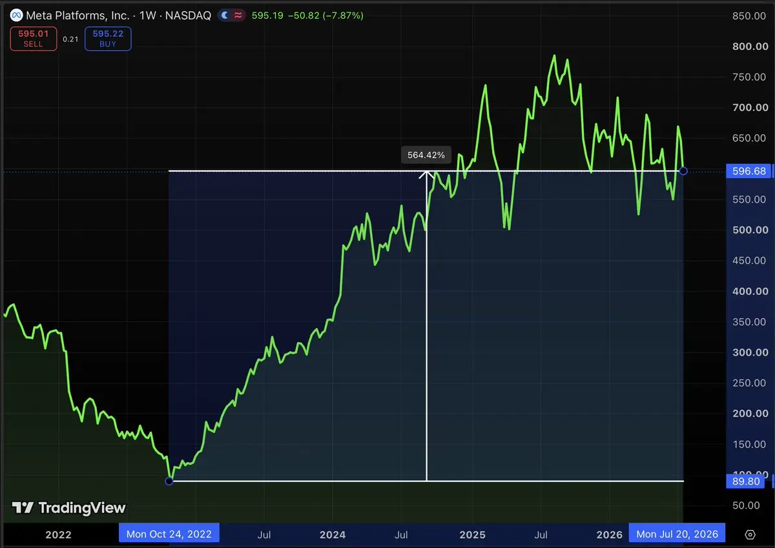Click the 300.00 price scale value
Viewport: 775px width, 548px height.
pyautogui.click(x=752, y=353)
